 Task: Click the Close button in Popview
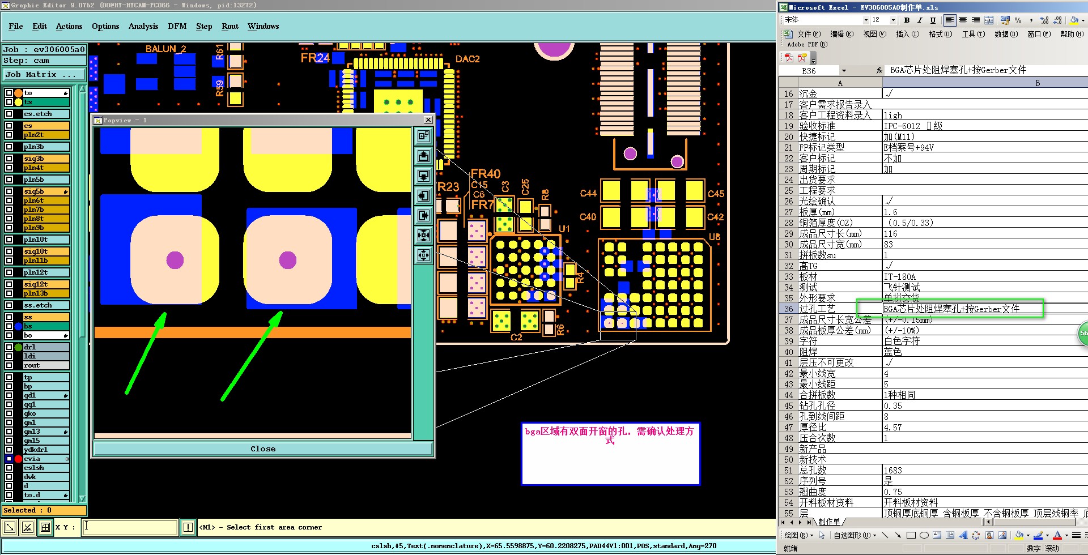pyautogui.click(x=263, y=449)
